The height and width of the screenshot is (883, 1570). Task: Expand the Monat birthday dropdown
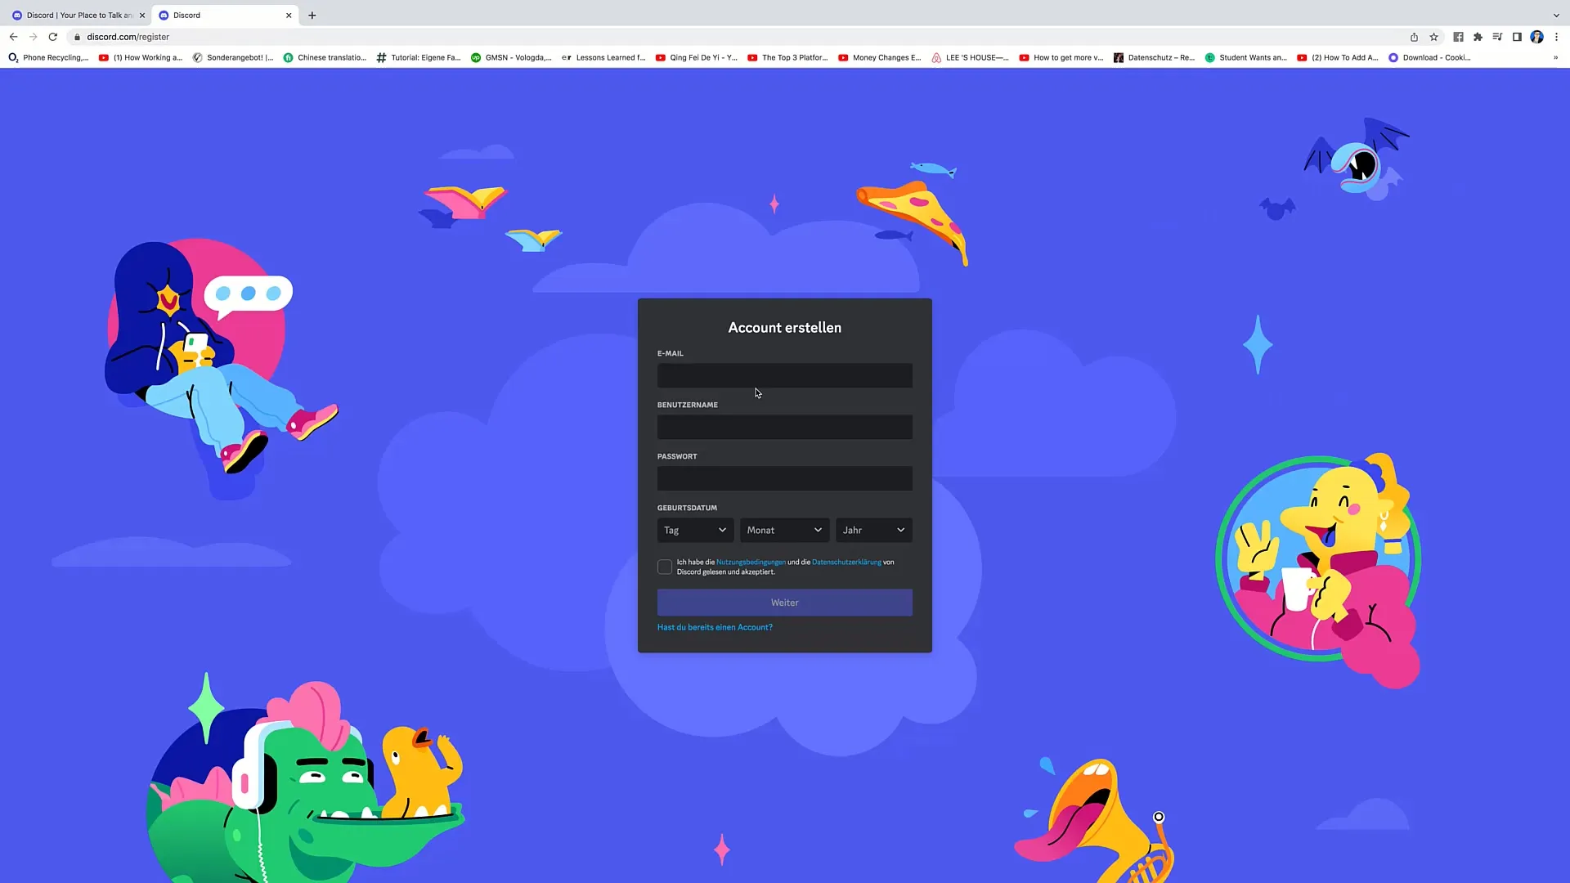[783, 529]
